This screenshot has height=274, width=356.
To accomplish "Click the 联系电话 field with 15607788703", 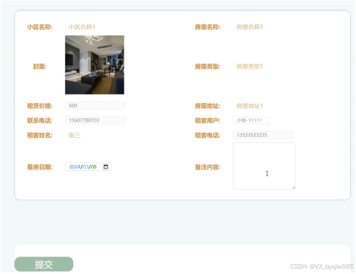I will click(95, 120).
